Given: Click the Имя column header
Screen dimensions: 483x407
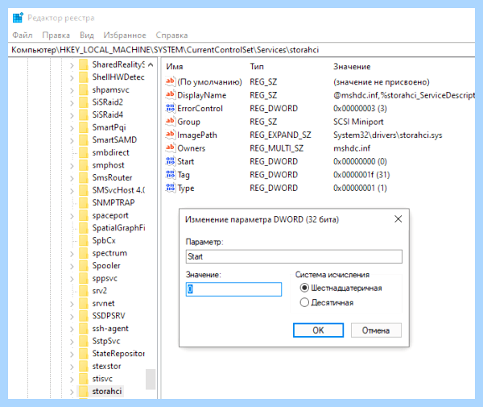Looking at the screenshot, I should coord(175,66).
